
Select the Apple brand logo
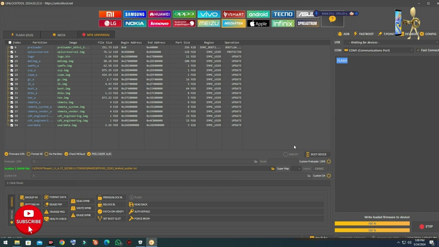[258, 23]
